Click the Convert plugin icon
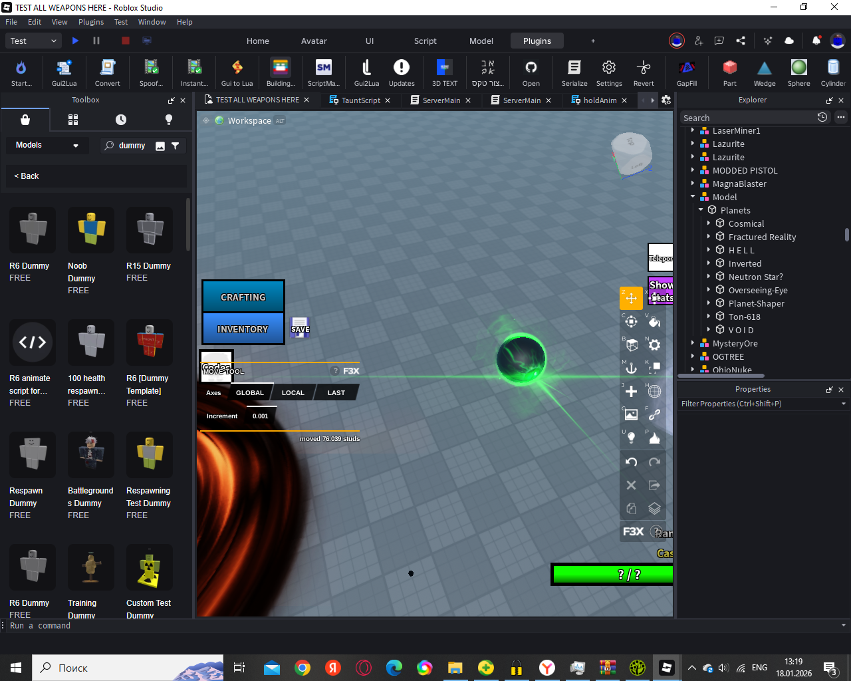 point(107,72)
